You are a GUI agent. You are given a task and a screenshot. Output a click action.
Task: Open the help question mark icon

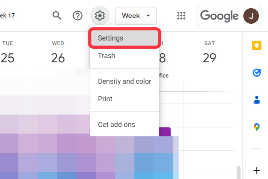78,15
